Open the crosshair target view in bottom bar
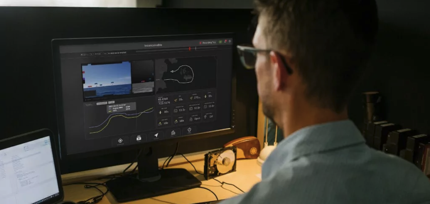430x204 pixels. pyautogui.click(x=120, y=141)
